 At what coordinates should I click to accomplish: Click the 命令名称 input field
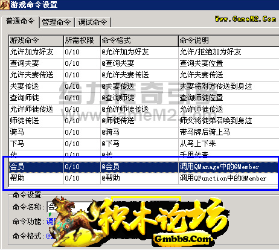coord(113,207)
